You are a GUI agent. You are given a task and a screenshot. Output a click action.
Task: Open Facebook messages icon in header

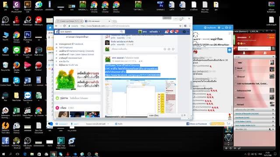pos(171,32)
